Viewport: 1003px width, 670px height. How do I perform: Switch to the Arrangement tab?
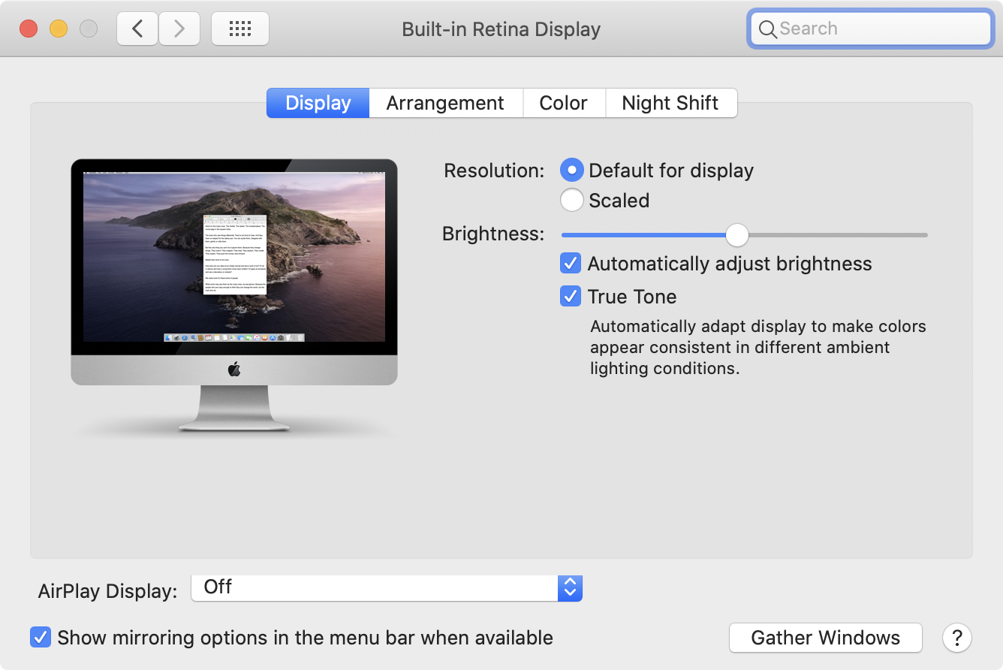(445, 103)
